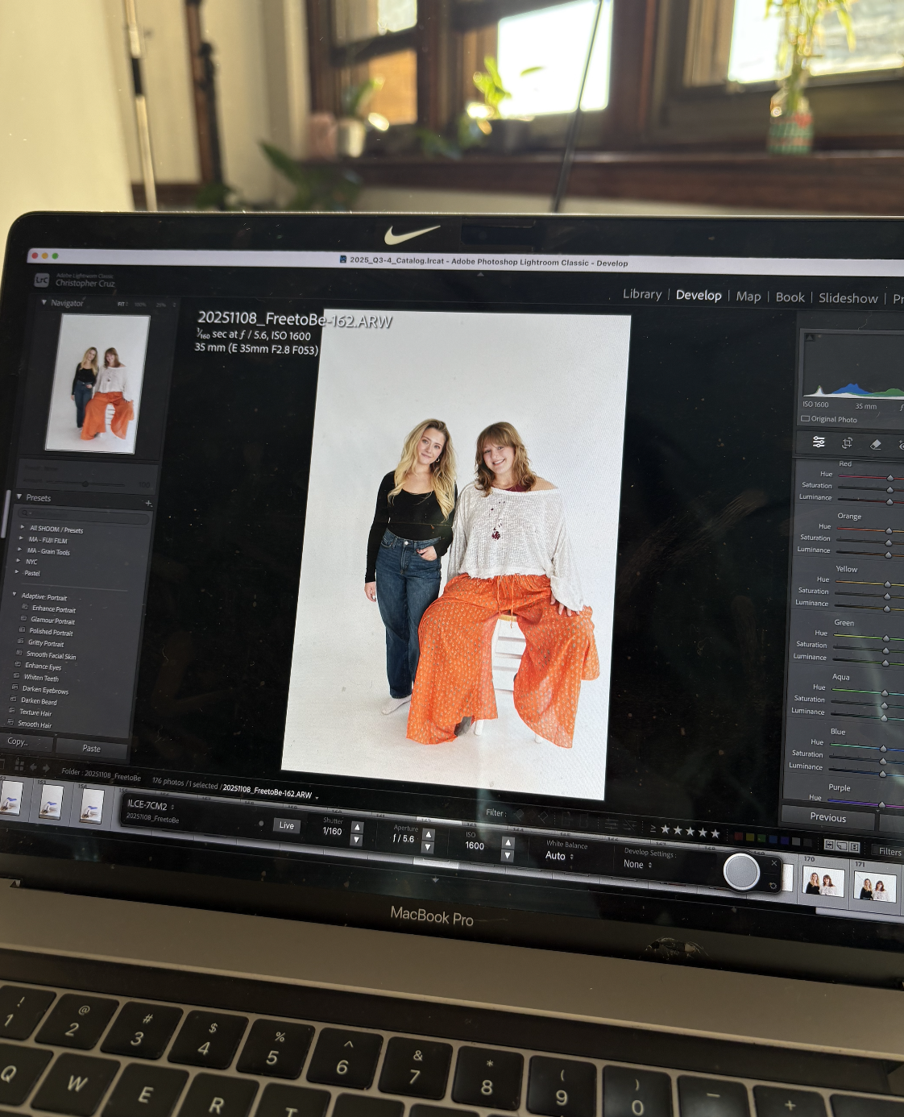Click the Glamour Portrait preset icon

pyautogui.click(x=24, y=619)
